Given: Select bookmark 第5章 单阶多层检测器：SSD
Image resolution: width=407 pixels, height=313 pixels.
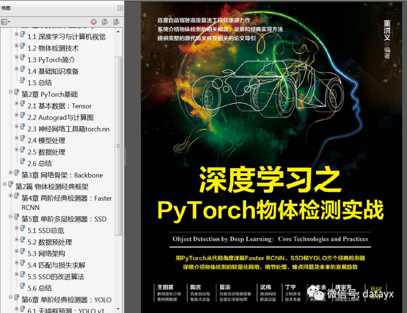Looking at the screenshot, I should tap(64, 219).
